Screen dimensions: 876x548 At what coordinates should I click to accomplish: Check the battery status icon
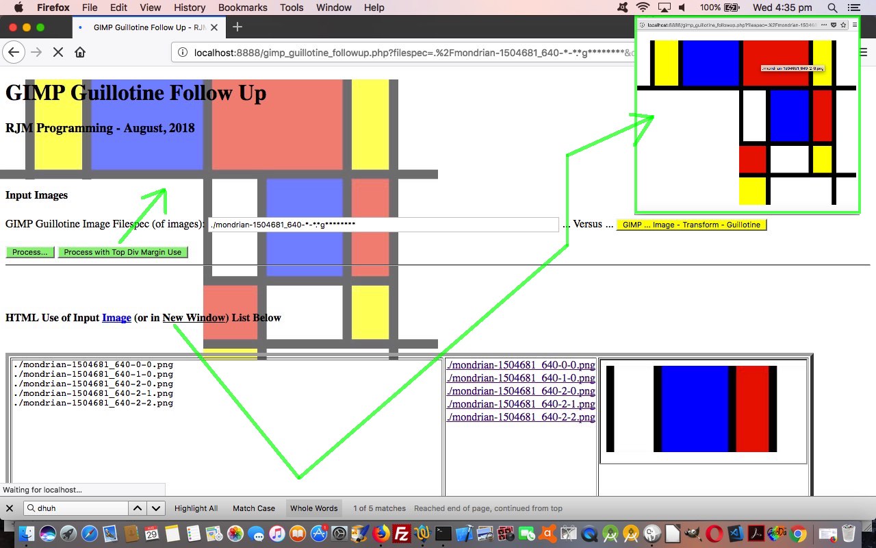pos(732,8)
